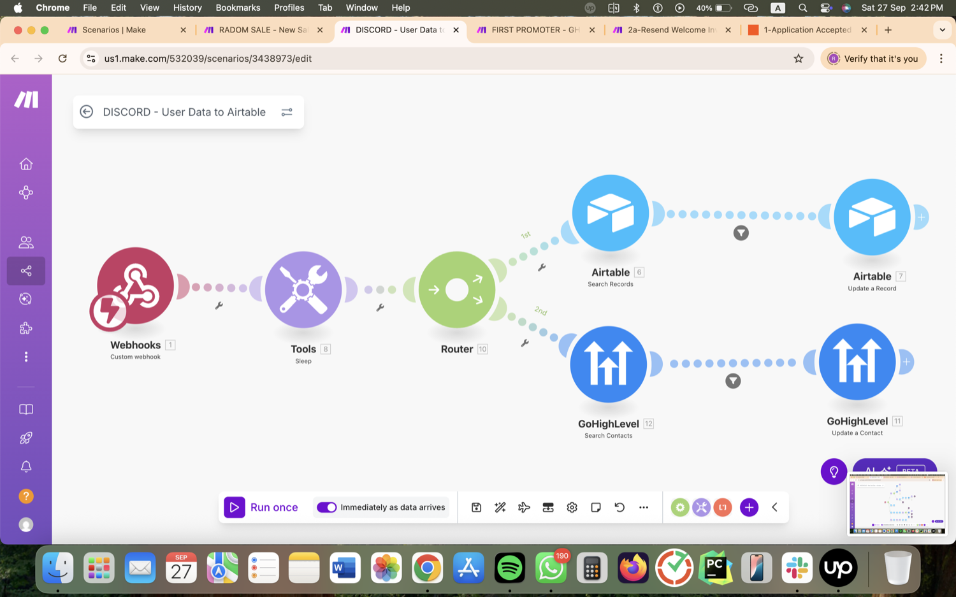Screen dimensions: 956x597
Task: Click the green Flow control tools circle
Action: (680, 507)
